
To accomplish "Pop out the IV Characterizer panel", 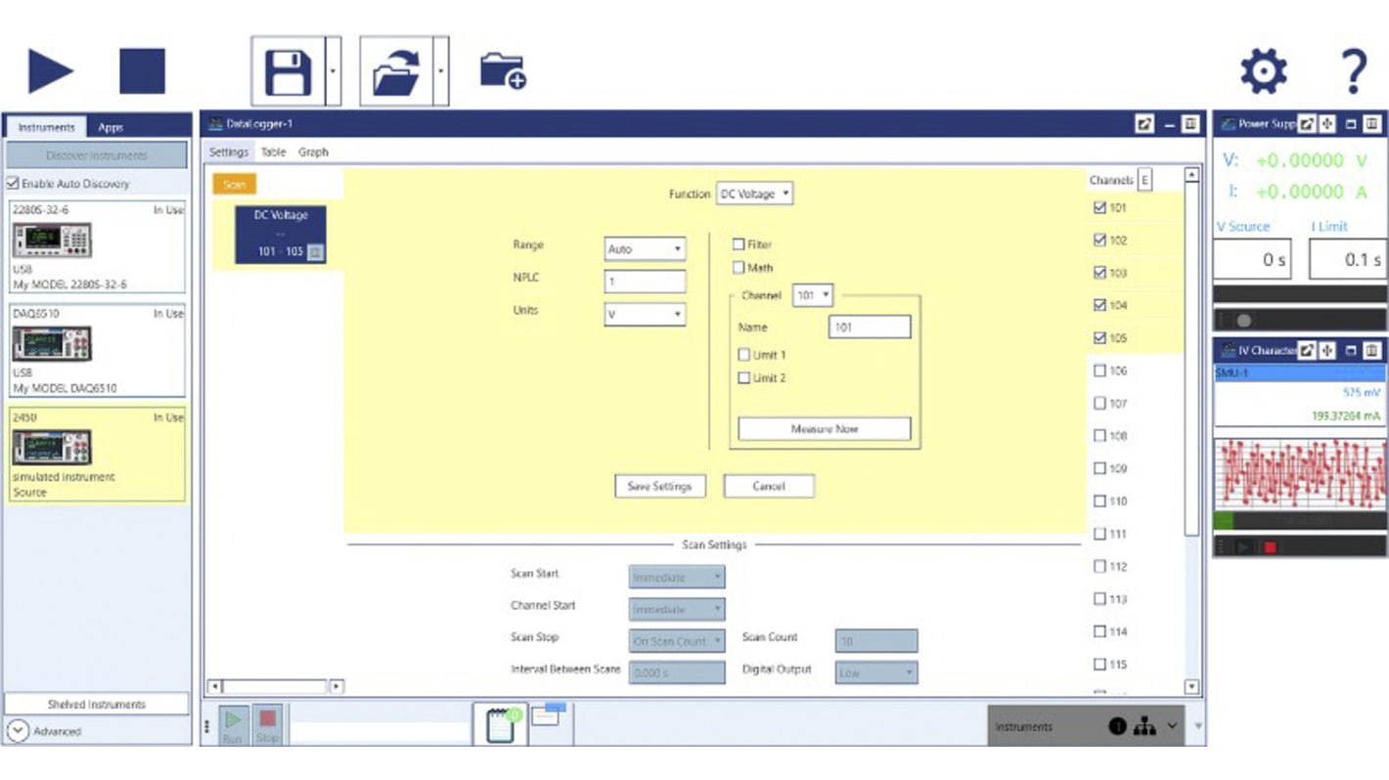I will click(1307, 350).
